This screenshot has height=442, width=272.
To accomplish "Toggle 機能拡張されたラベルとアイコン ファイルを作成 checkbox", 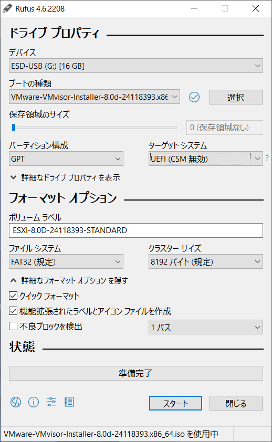I will (13, 311).
